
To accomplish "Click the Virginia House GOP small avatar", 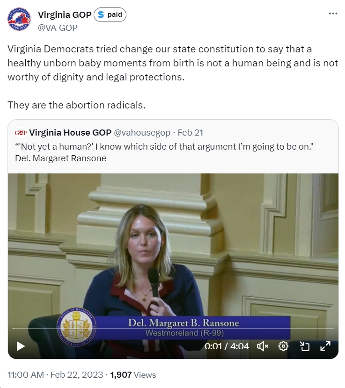I will point(21,133).
